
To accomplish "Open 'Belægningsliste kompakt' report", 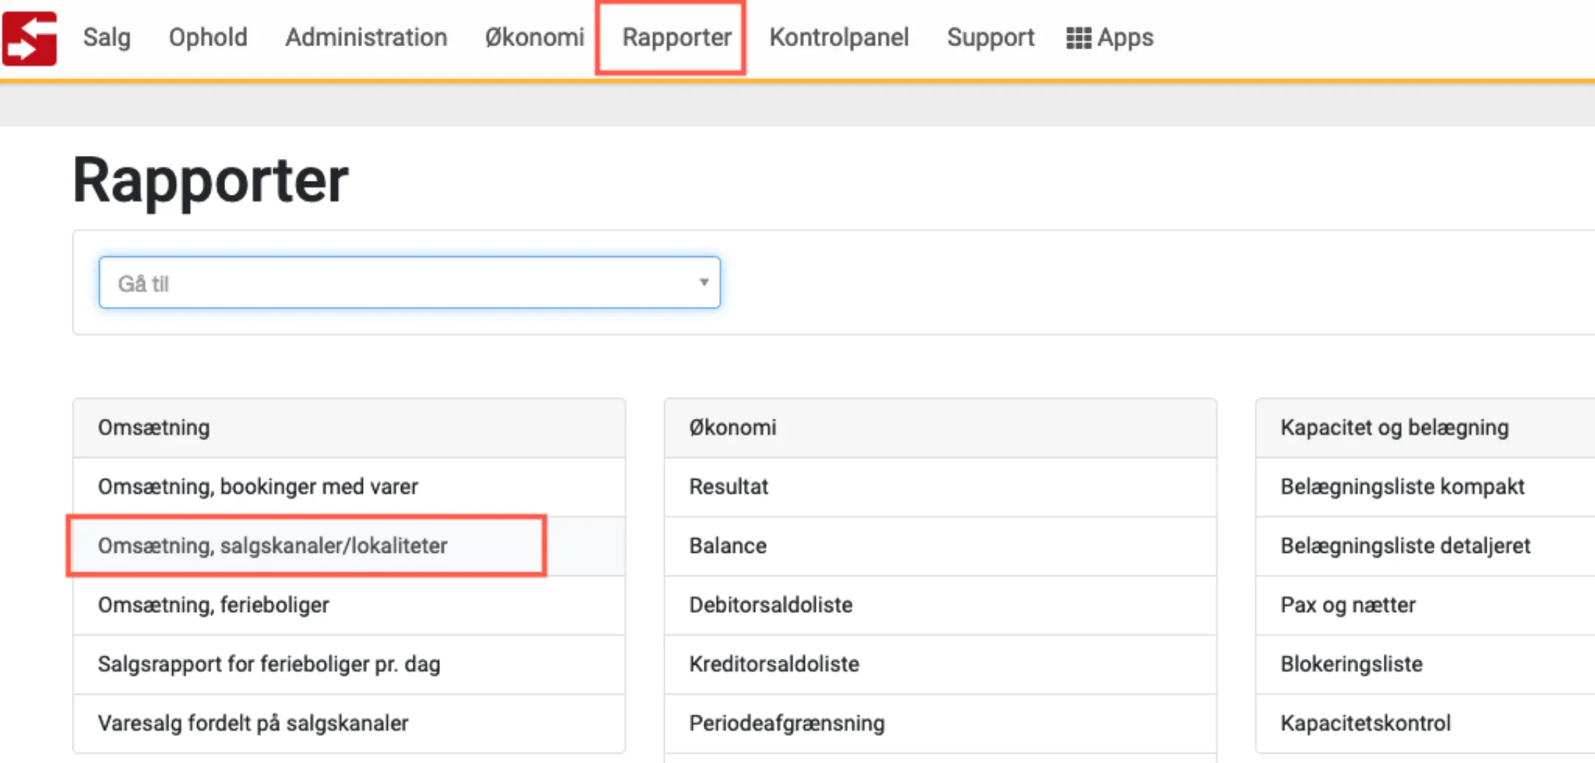I will point(1425,487).
